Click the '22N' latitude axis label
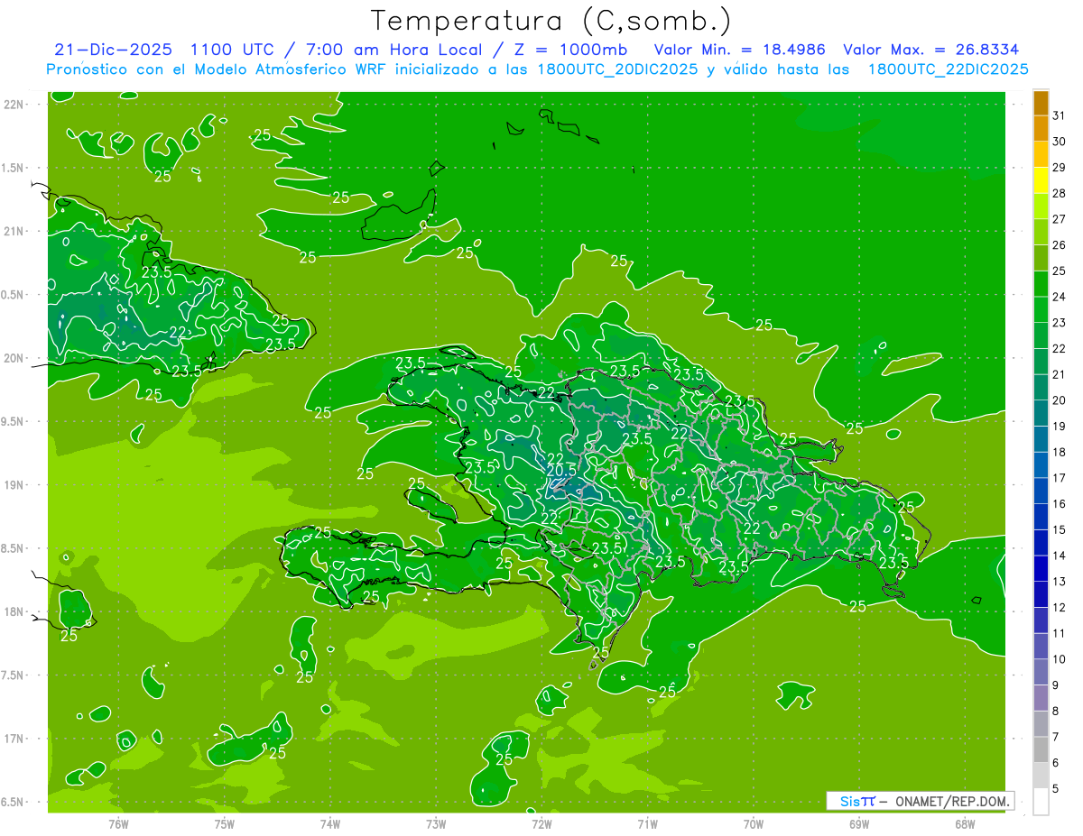This screenshot has width=1083, height=836. (13, 105)
